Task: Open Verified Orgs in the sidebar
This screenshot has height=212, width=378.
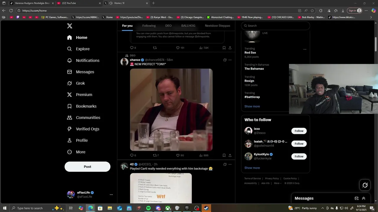Action: pos(83,129)
